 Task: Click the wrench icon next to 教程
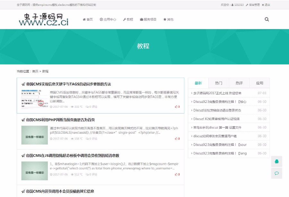click(x=125, y=19)
